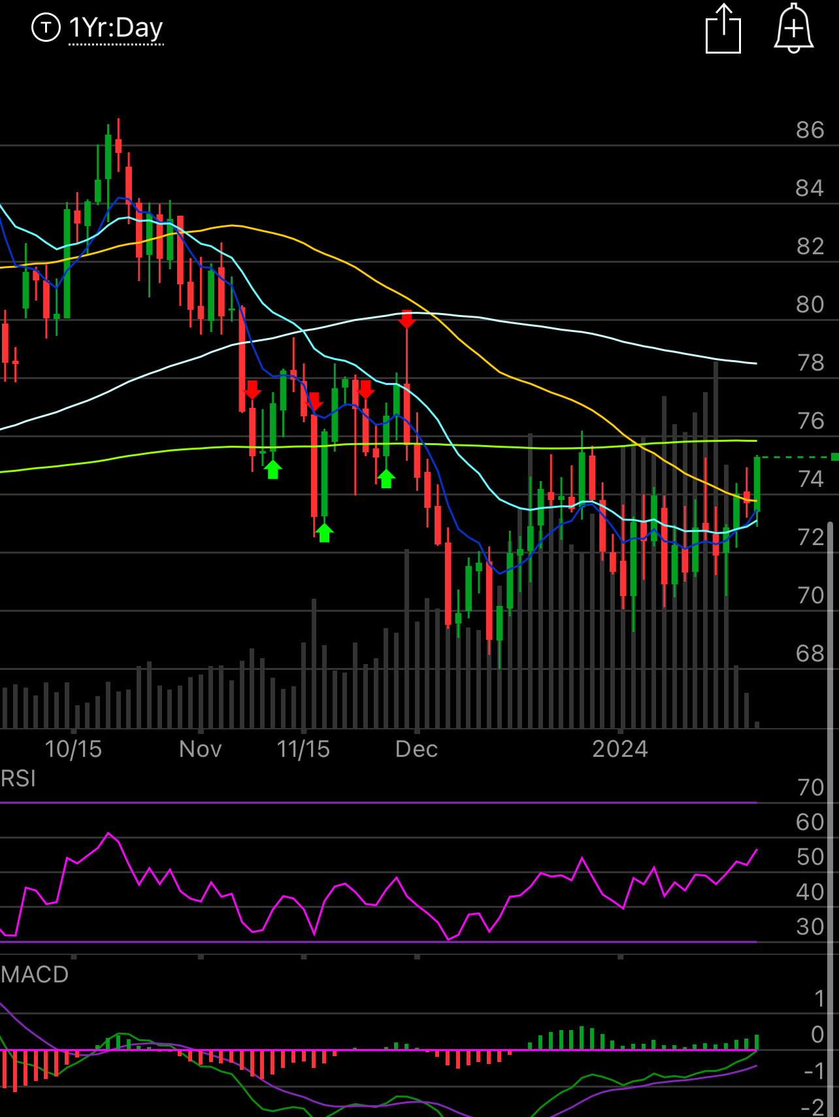Open the 1Yr:Day timeframe selector
This screenshot has height=1117, width=839.
tap(116, 28)
